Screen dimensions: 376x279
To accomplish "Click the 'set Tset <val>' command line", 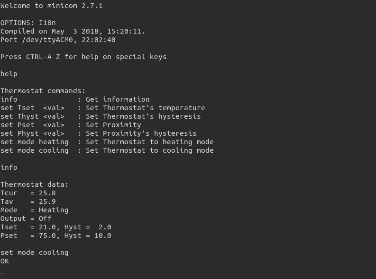I will click(x=32, y=108).
